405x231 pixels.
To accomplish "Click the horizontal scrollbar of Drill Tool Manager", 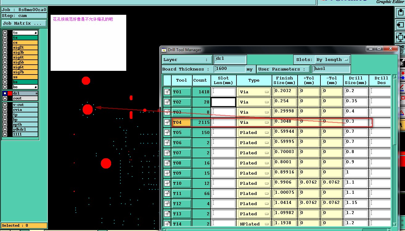I will click(x=278, y=229).
